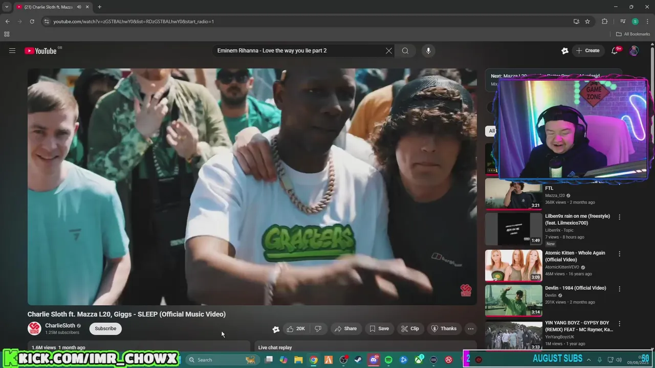View site information icon in address bar

[47, 21]
